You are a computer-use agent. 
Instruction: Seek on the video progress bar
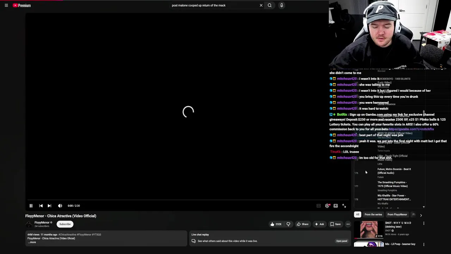point(188,200)
